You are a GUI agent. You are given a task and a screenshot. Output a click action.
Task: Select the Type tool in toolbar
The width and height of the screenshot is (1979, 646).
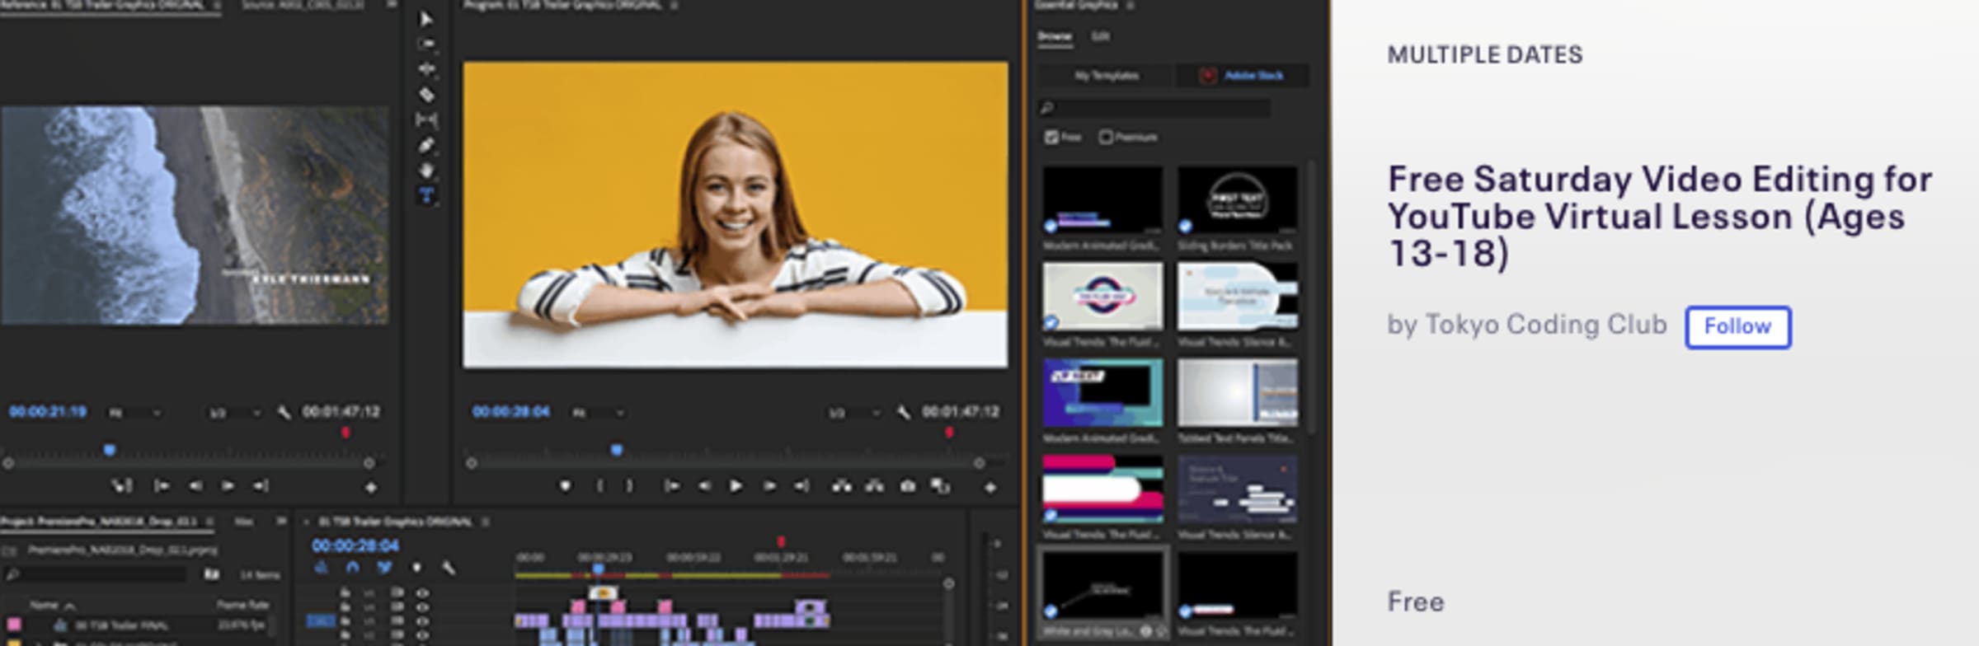coord(426,195)
